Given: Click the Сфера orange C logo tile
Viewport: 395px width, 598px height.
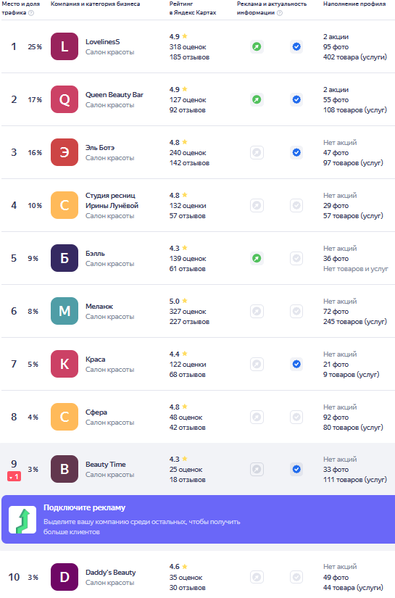Looking at the screenshot, I should click(x=65, y=417).
